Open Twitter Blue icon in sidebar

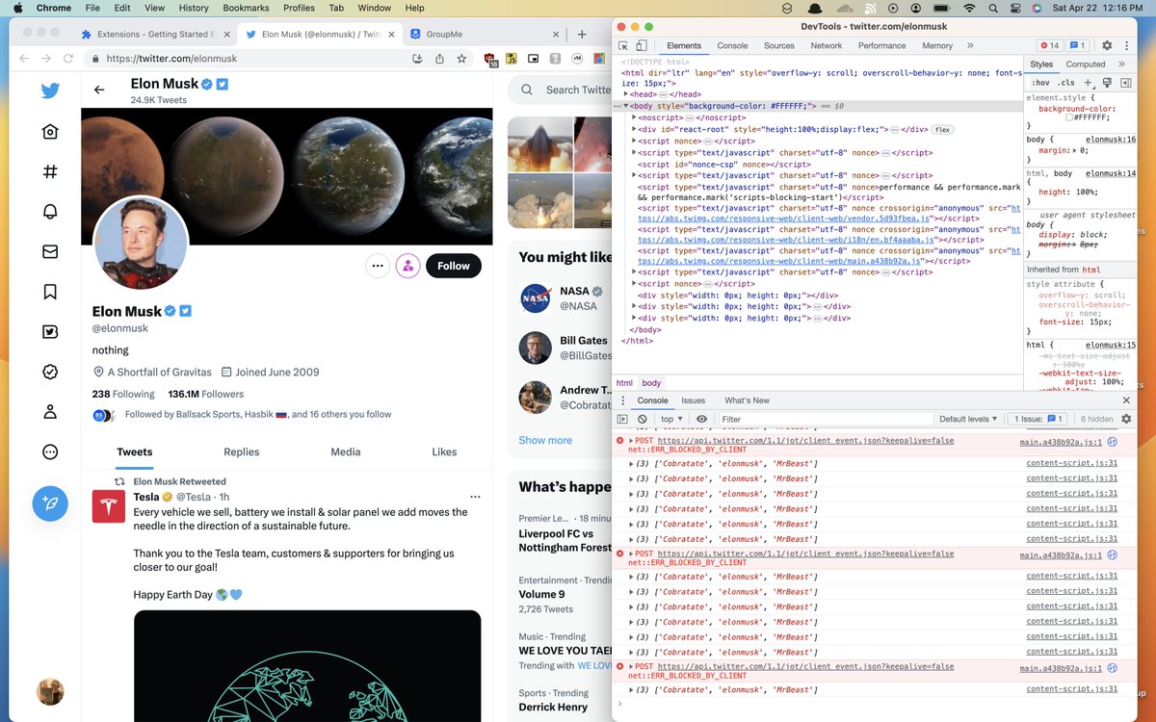click(x=50, y=332)
